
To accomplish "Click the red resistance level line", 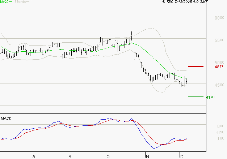I will [196, 66].
